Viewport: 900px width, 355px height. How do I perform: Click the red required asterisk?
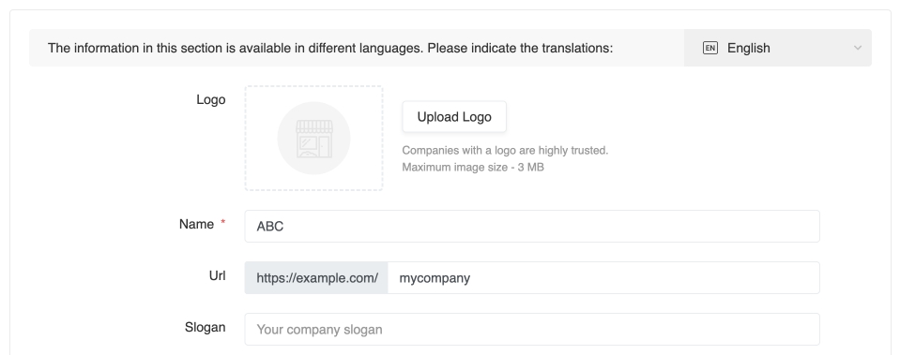click(223, 223)
